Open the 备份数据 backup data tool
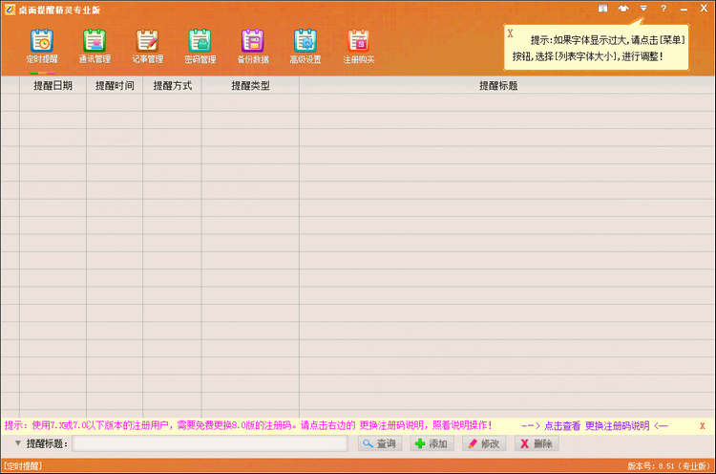This screenshot has width=716, height=474. pyautogui.click(x=253, y=47)
